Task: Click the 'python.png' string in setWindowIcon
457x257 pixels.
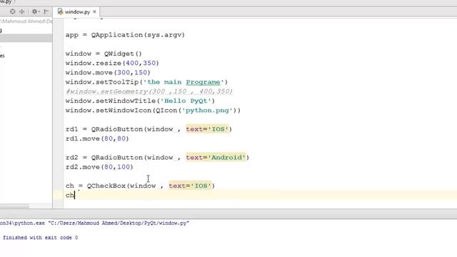Action: point(207,111)
